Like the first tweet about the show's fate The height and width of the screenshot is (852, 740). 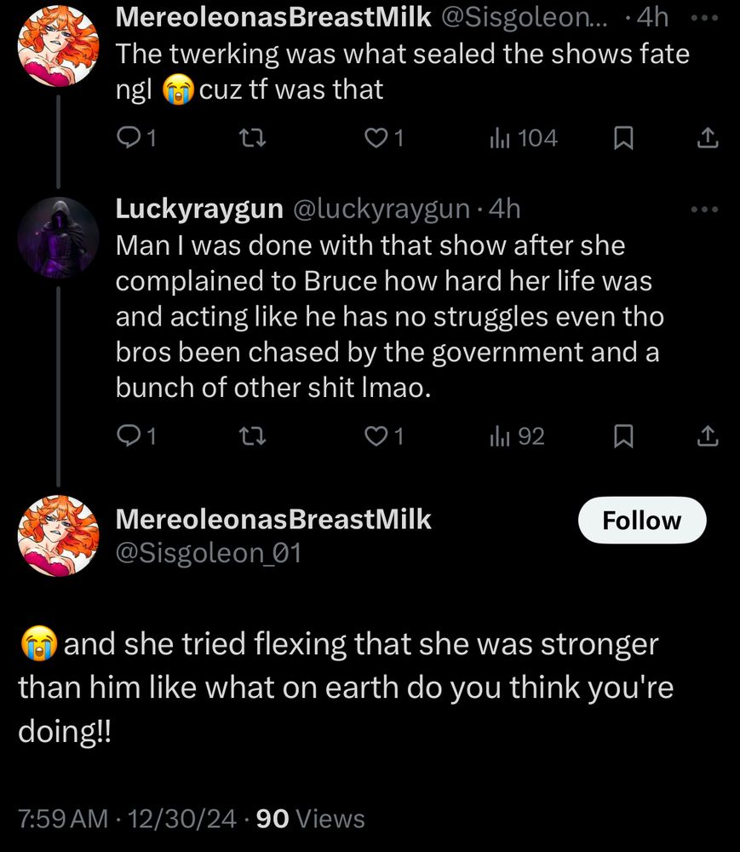pyautogui.click(x=376, y=138)
